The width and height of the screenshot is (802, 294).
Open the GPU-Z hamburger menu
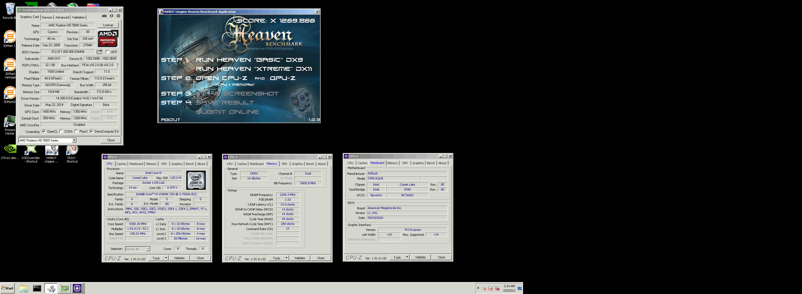118,16
